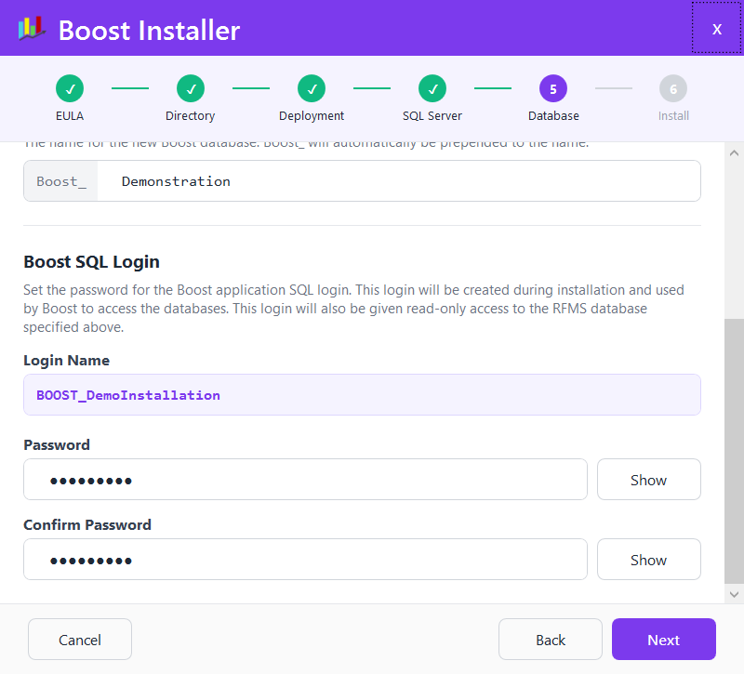
Task: Close the installer with the X button
Action: point(716,29)
